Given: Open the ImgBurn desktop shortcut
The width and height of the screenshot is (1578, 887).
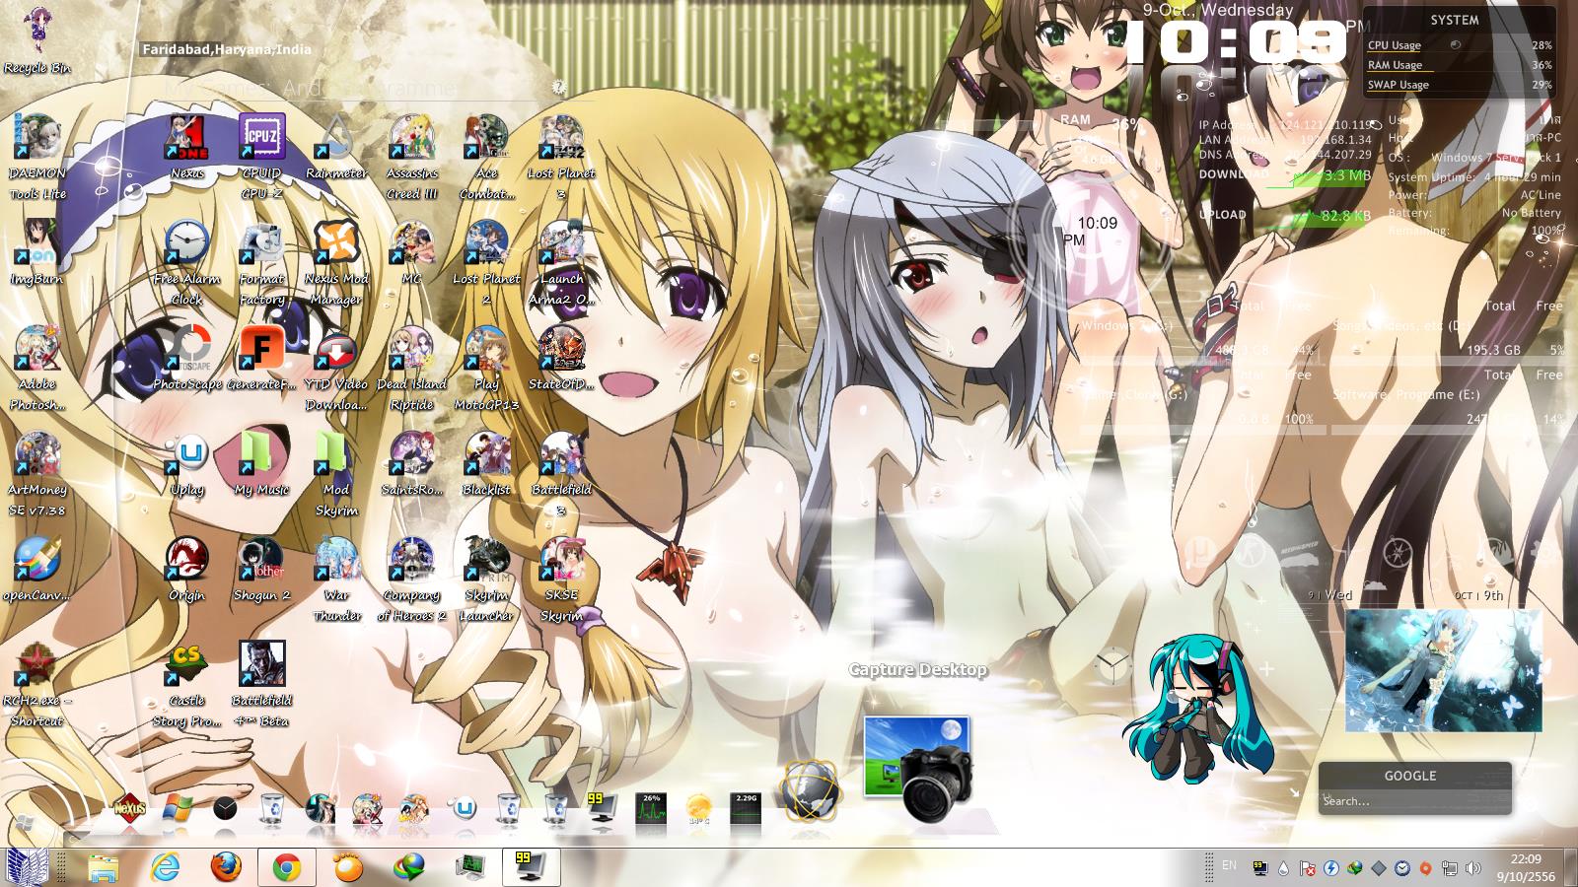Looking at the screenshot, I should (37, 252).
